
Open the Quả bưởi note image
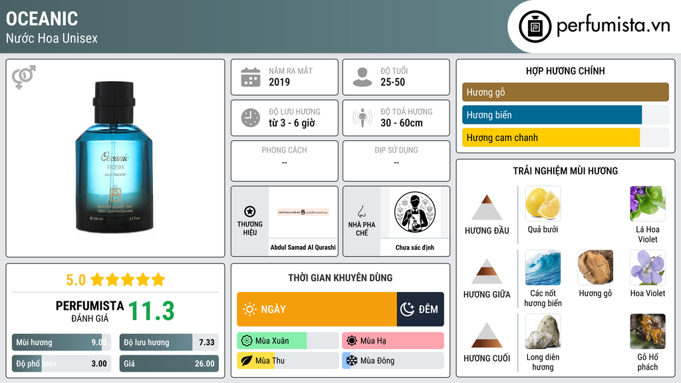[543, 204]
